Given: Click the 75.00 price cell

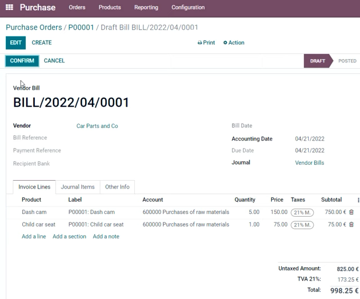Looking at the screenshot, I should click(280, 224).
